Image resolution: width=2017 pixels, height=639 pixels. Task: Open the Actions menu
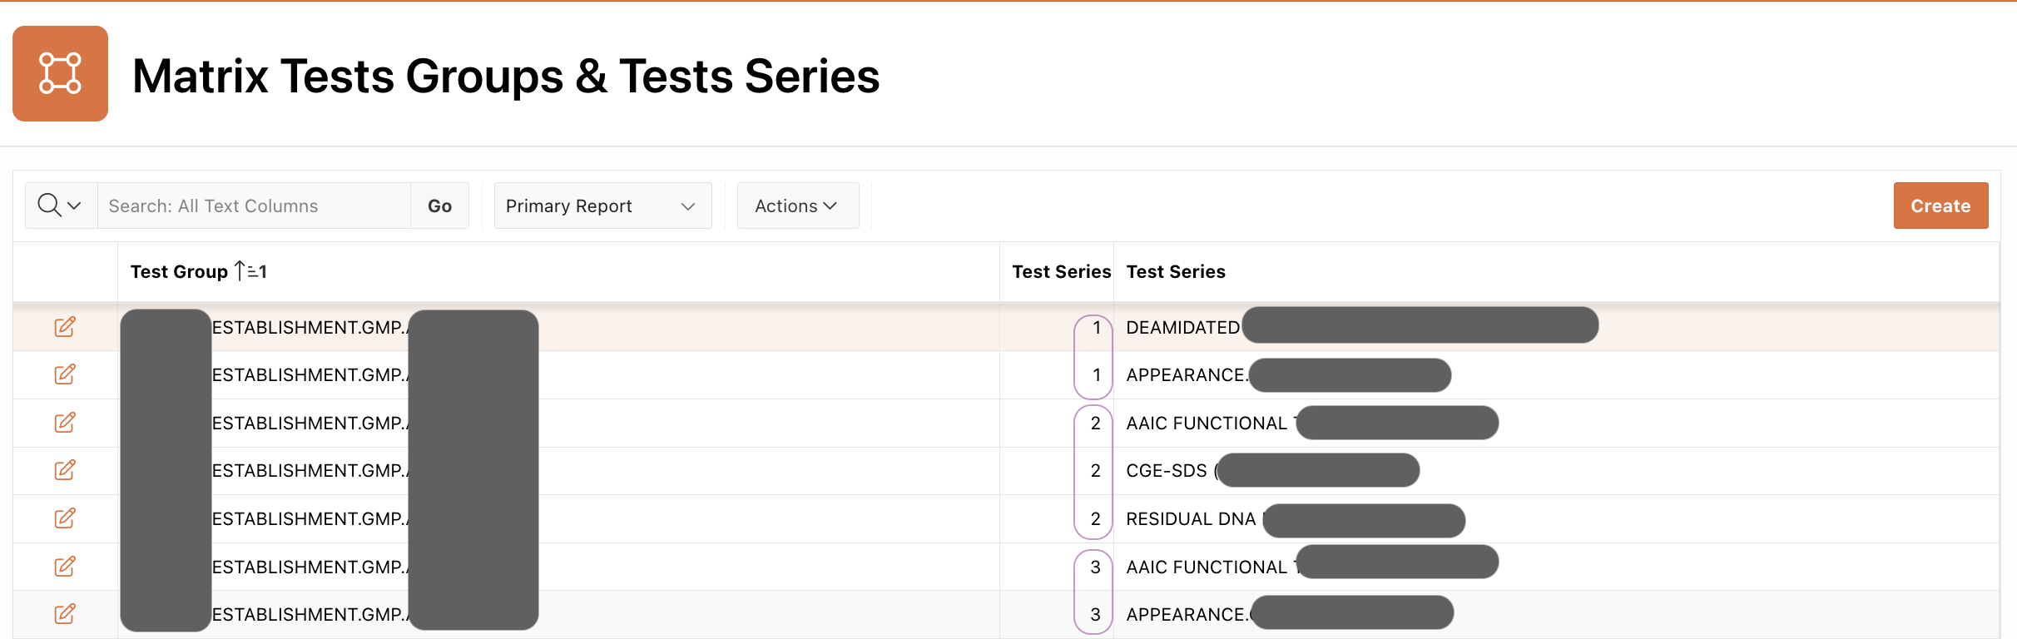pyautogui.click(x=797, y=206)
